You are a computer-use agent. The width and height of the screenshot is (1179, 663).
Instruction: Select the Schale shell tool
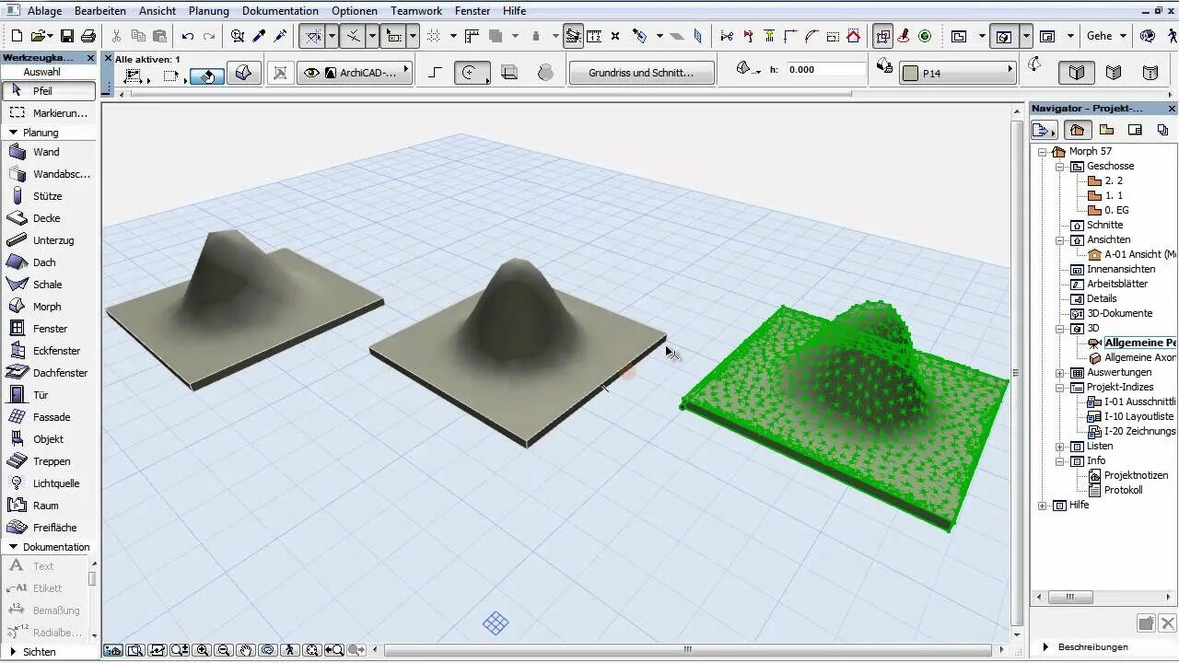[x=48, y=285]
